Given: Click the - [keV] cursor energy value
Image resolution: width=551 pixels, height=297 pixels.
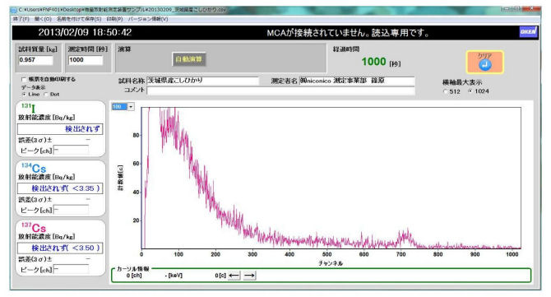Looking at the screenshot, I should coord(174,276).
